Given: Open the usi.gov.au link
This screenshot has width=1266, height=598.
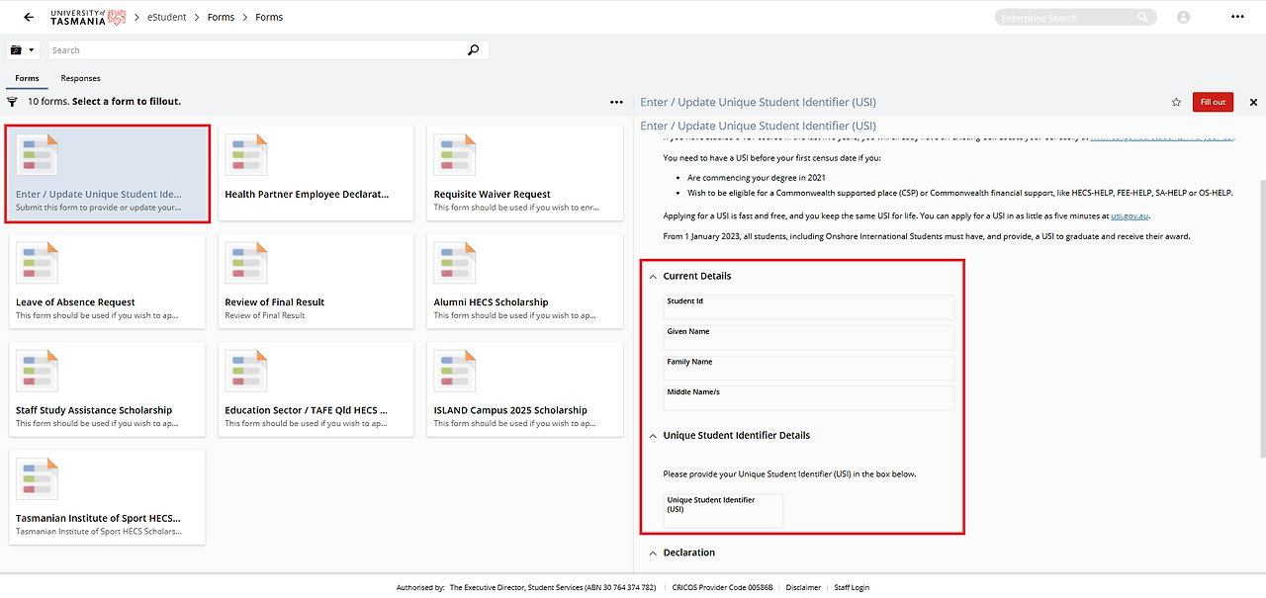Looking at the screenshot, I should click(1130, 214).
